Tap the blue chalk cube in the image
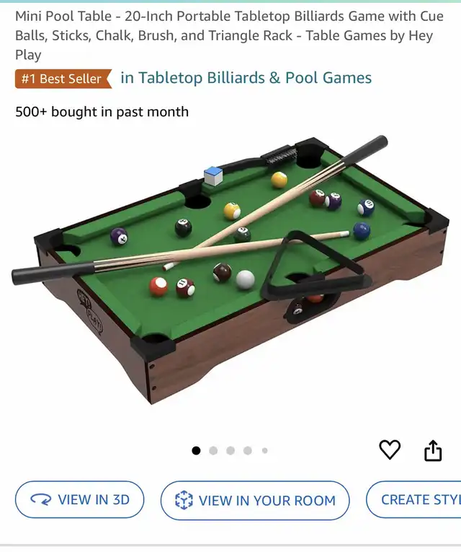The height and width of the screenshot is (552, 461). click(x=213, y=175)
